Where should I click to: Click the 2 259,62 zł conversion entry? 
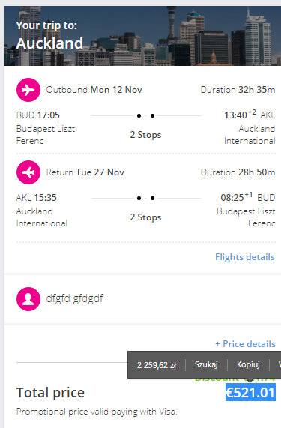point(157,365)
